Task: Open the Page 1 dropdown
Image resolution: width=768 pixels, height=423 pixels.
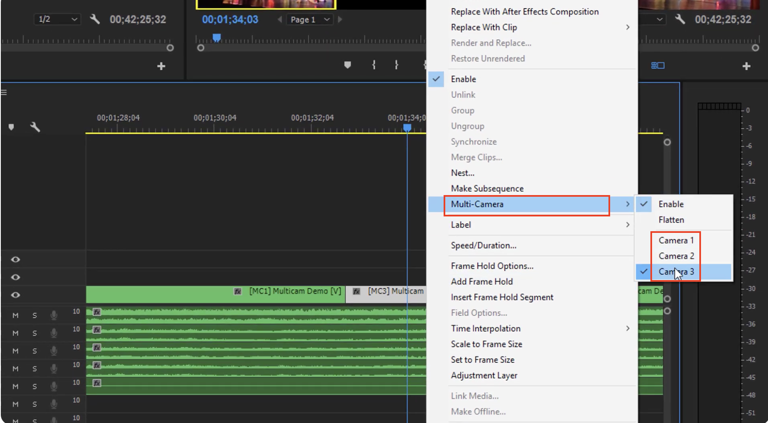Action: click(310, 19)
